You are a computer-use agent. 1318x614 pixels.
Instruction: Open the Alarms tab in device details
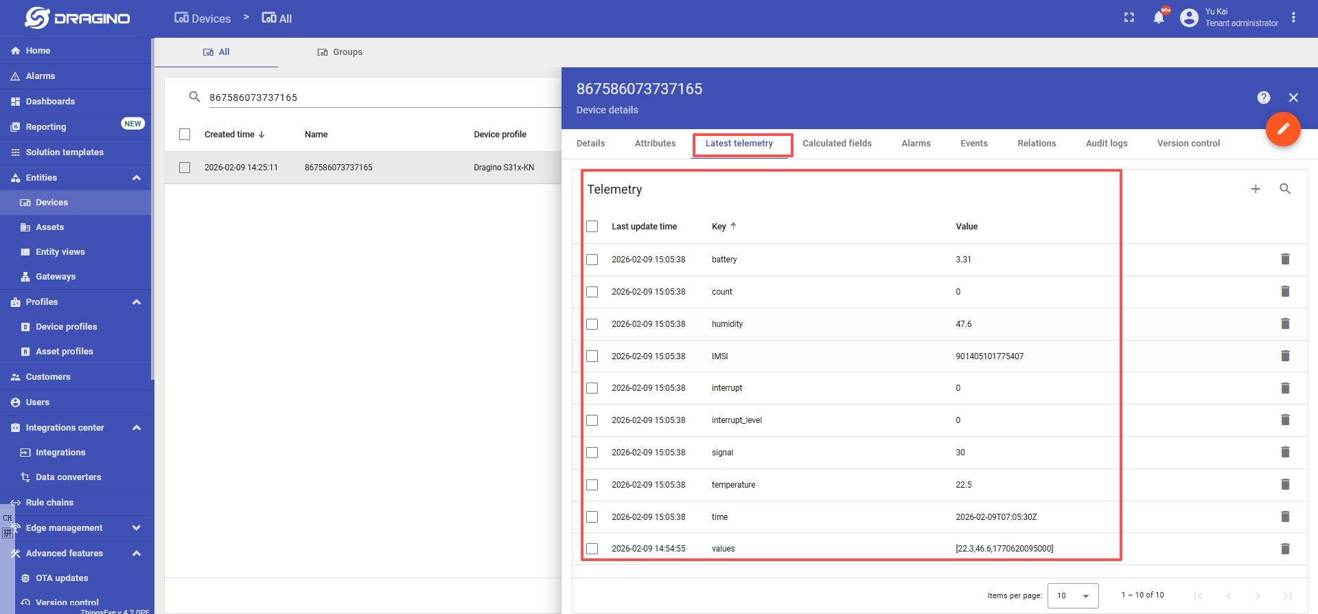[916, 144]
